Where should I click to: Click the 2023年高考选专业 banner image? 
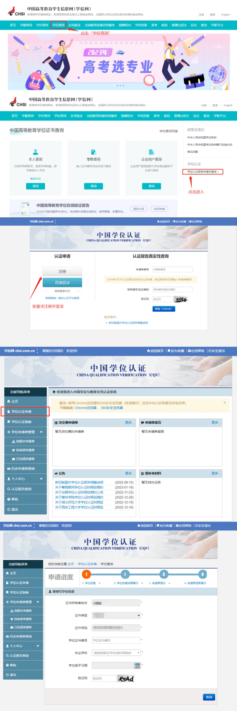118,62
